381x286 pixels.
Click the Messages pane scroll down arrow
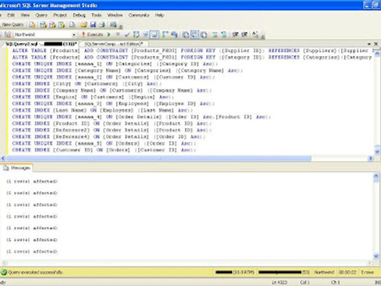376,256
